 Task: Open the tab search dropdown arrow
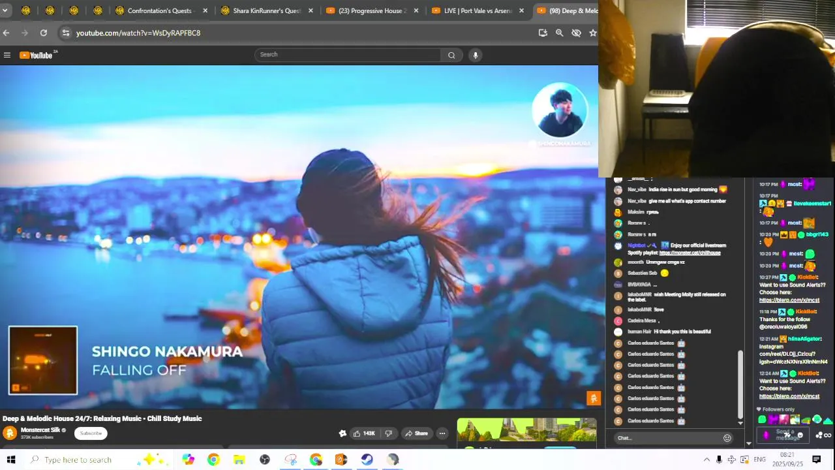(x=5, y=10)
